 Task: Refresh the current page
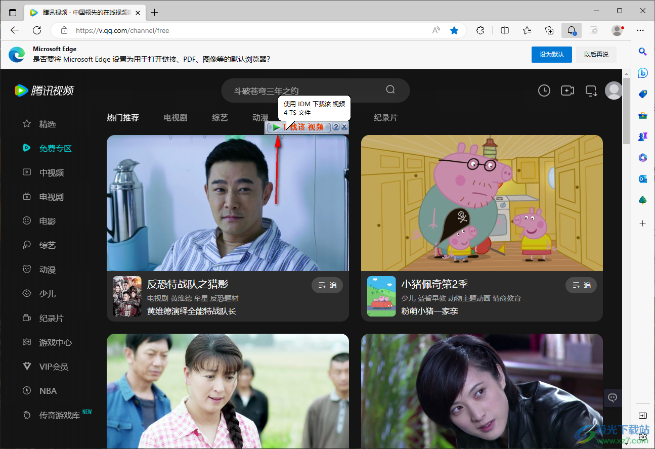coord(37,30)
